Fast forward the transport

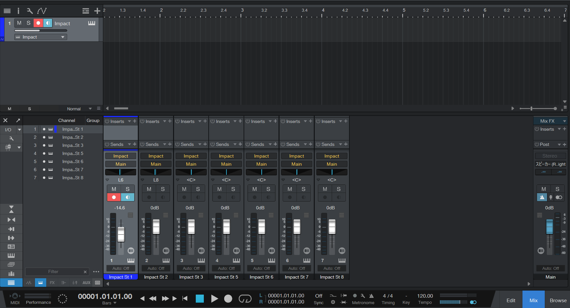pos(165,298)
